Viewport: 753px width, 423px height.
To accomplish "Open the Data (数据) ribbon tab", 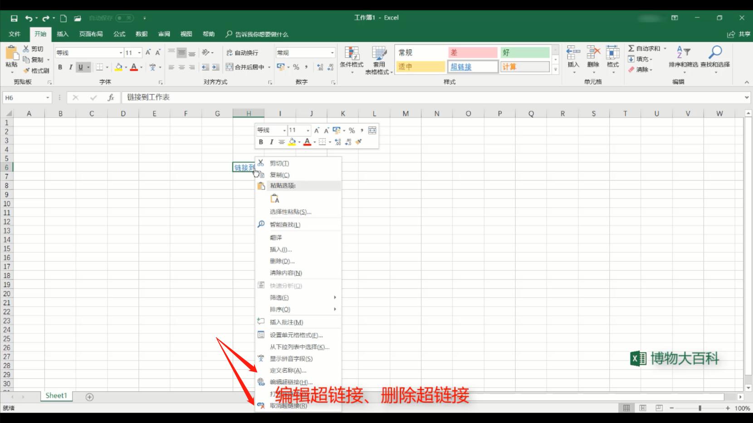I will (142, 34).
